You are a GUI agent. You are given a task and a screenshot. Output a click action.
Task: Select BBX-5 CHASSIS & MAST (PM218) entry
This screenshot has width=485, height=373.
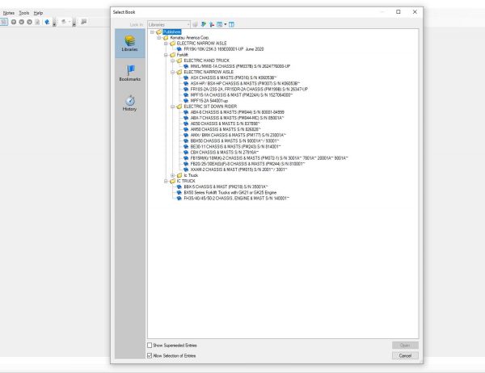(226, 186)
